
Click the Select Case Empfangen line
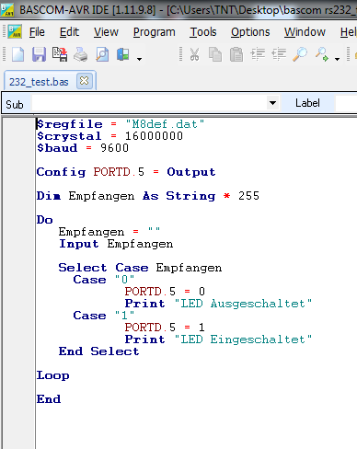(140, 268)
